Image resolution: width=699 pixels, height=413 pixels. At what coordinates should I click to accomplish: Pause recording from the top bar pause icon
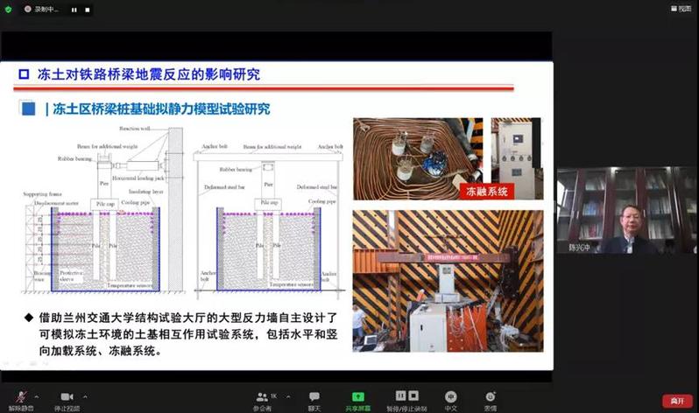tap(74, 10)
